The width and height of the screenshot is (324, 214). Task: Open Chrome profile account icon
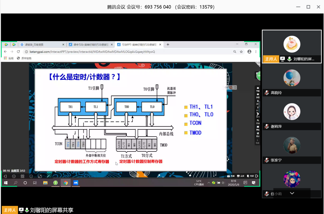(249, 52)
